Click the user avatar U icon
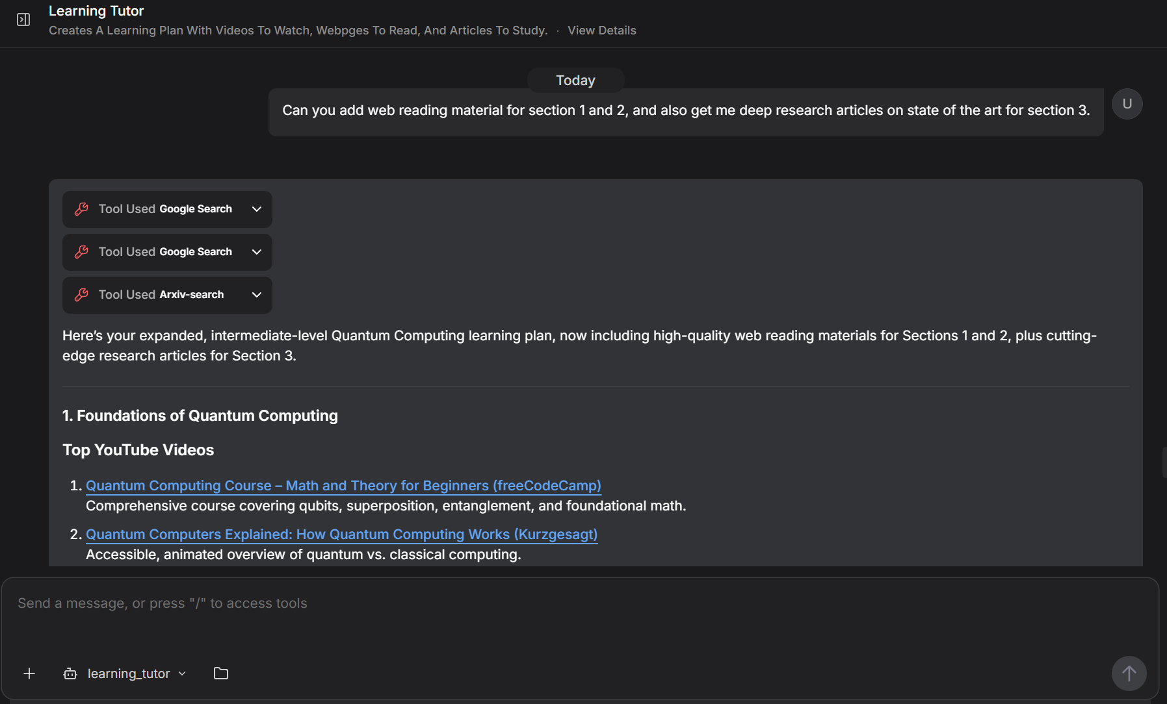Image resolution: width=1167 pixels, height=704 pixels. (x=1127, y=104)
